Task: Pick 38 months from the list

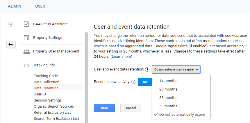Action: 168,98
